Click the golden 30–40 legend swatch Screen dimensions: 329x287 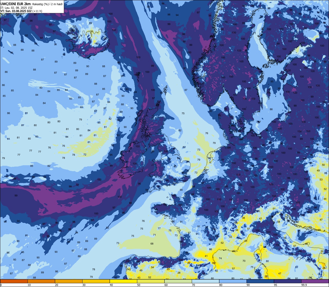96,281
